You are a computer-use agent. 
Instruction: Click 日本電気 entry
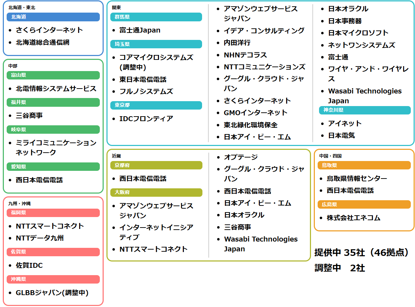coord(341,136)
